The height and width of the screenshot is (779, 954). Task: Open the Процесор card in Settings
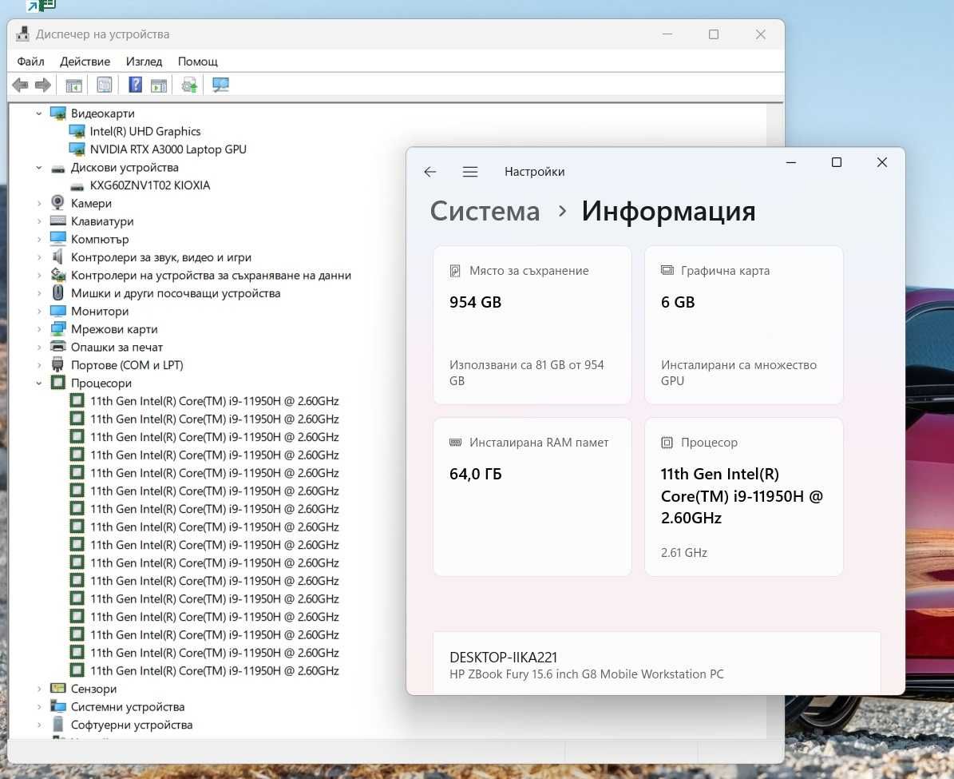743,496
